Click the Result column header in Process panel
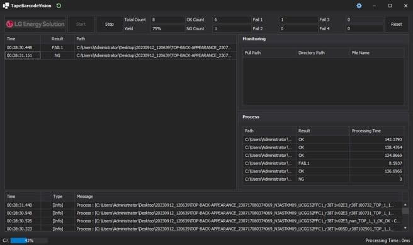Screen dimensions: 413x245 [322, 131]
